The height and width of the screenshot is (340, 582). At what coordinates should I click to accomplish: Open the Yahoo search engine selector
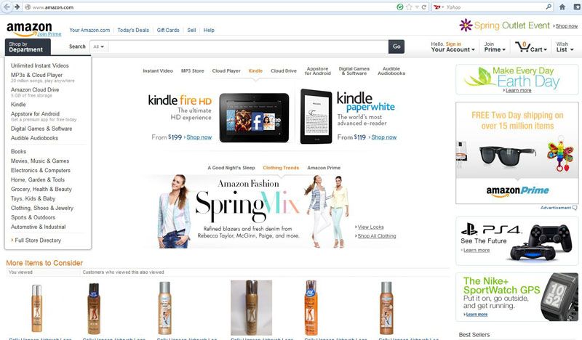point(439,7)
